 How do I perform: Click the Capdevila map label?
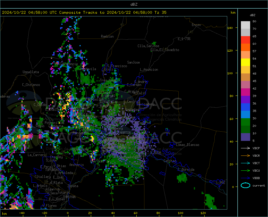[x=88, y=69]
